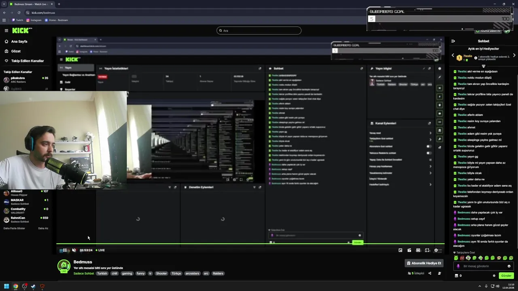Screen dimensions: 518x291
Task: Open the emoji picker in chat input
Action: (x=509, y=266)
